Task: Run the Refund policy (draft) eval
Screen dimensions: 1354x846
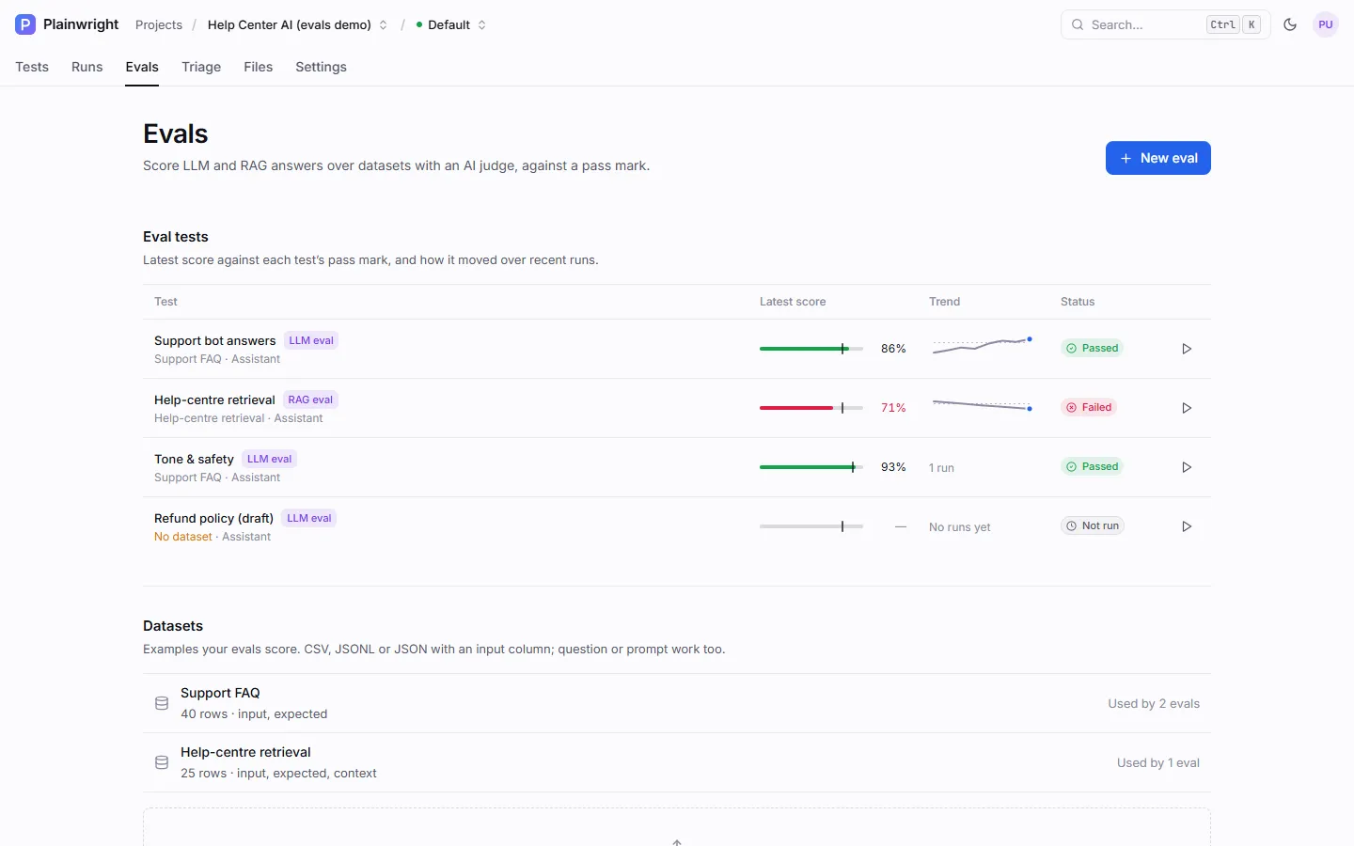Action: [1187, 526]
